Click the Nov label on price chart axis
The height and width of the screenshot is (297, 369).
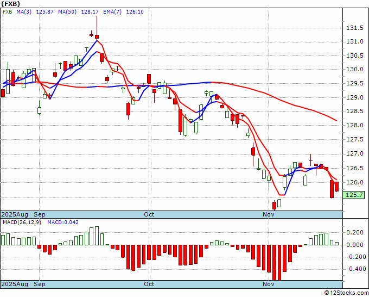[269, 214]
